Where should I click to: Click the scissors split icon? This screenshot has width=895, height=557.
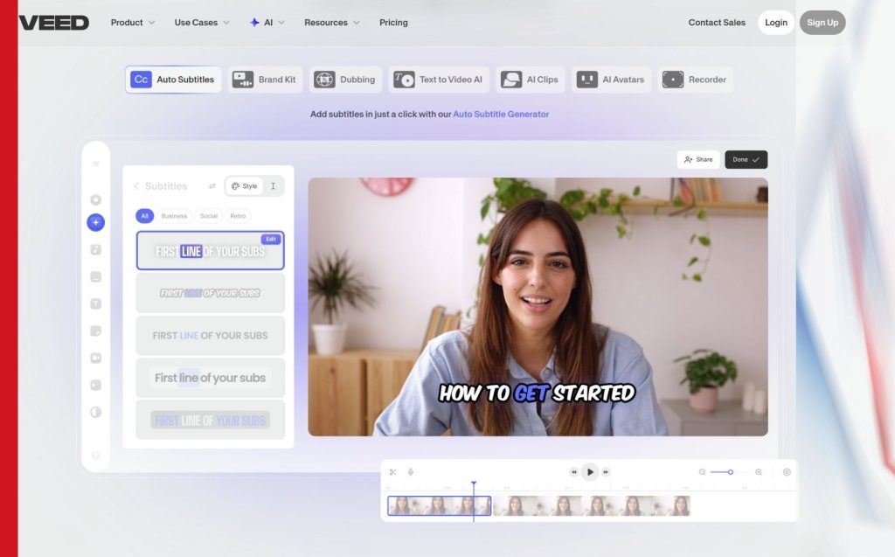pyautogui.click(x=392, y=472)
